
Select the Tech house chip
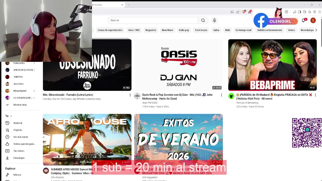click(201, 30)
